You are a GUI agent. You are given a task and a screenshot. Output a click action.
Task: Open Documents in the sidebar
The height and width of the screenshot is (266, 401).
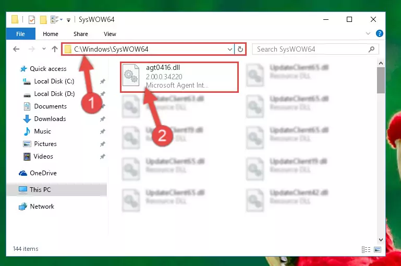(51, 106)
